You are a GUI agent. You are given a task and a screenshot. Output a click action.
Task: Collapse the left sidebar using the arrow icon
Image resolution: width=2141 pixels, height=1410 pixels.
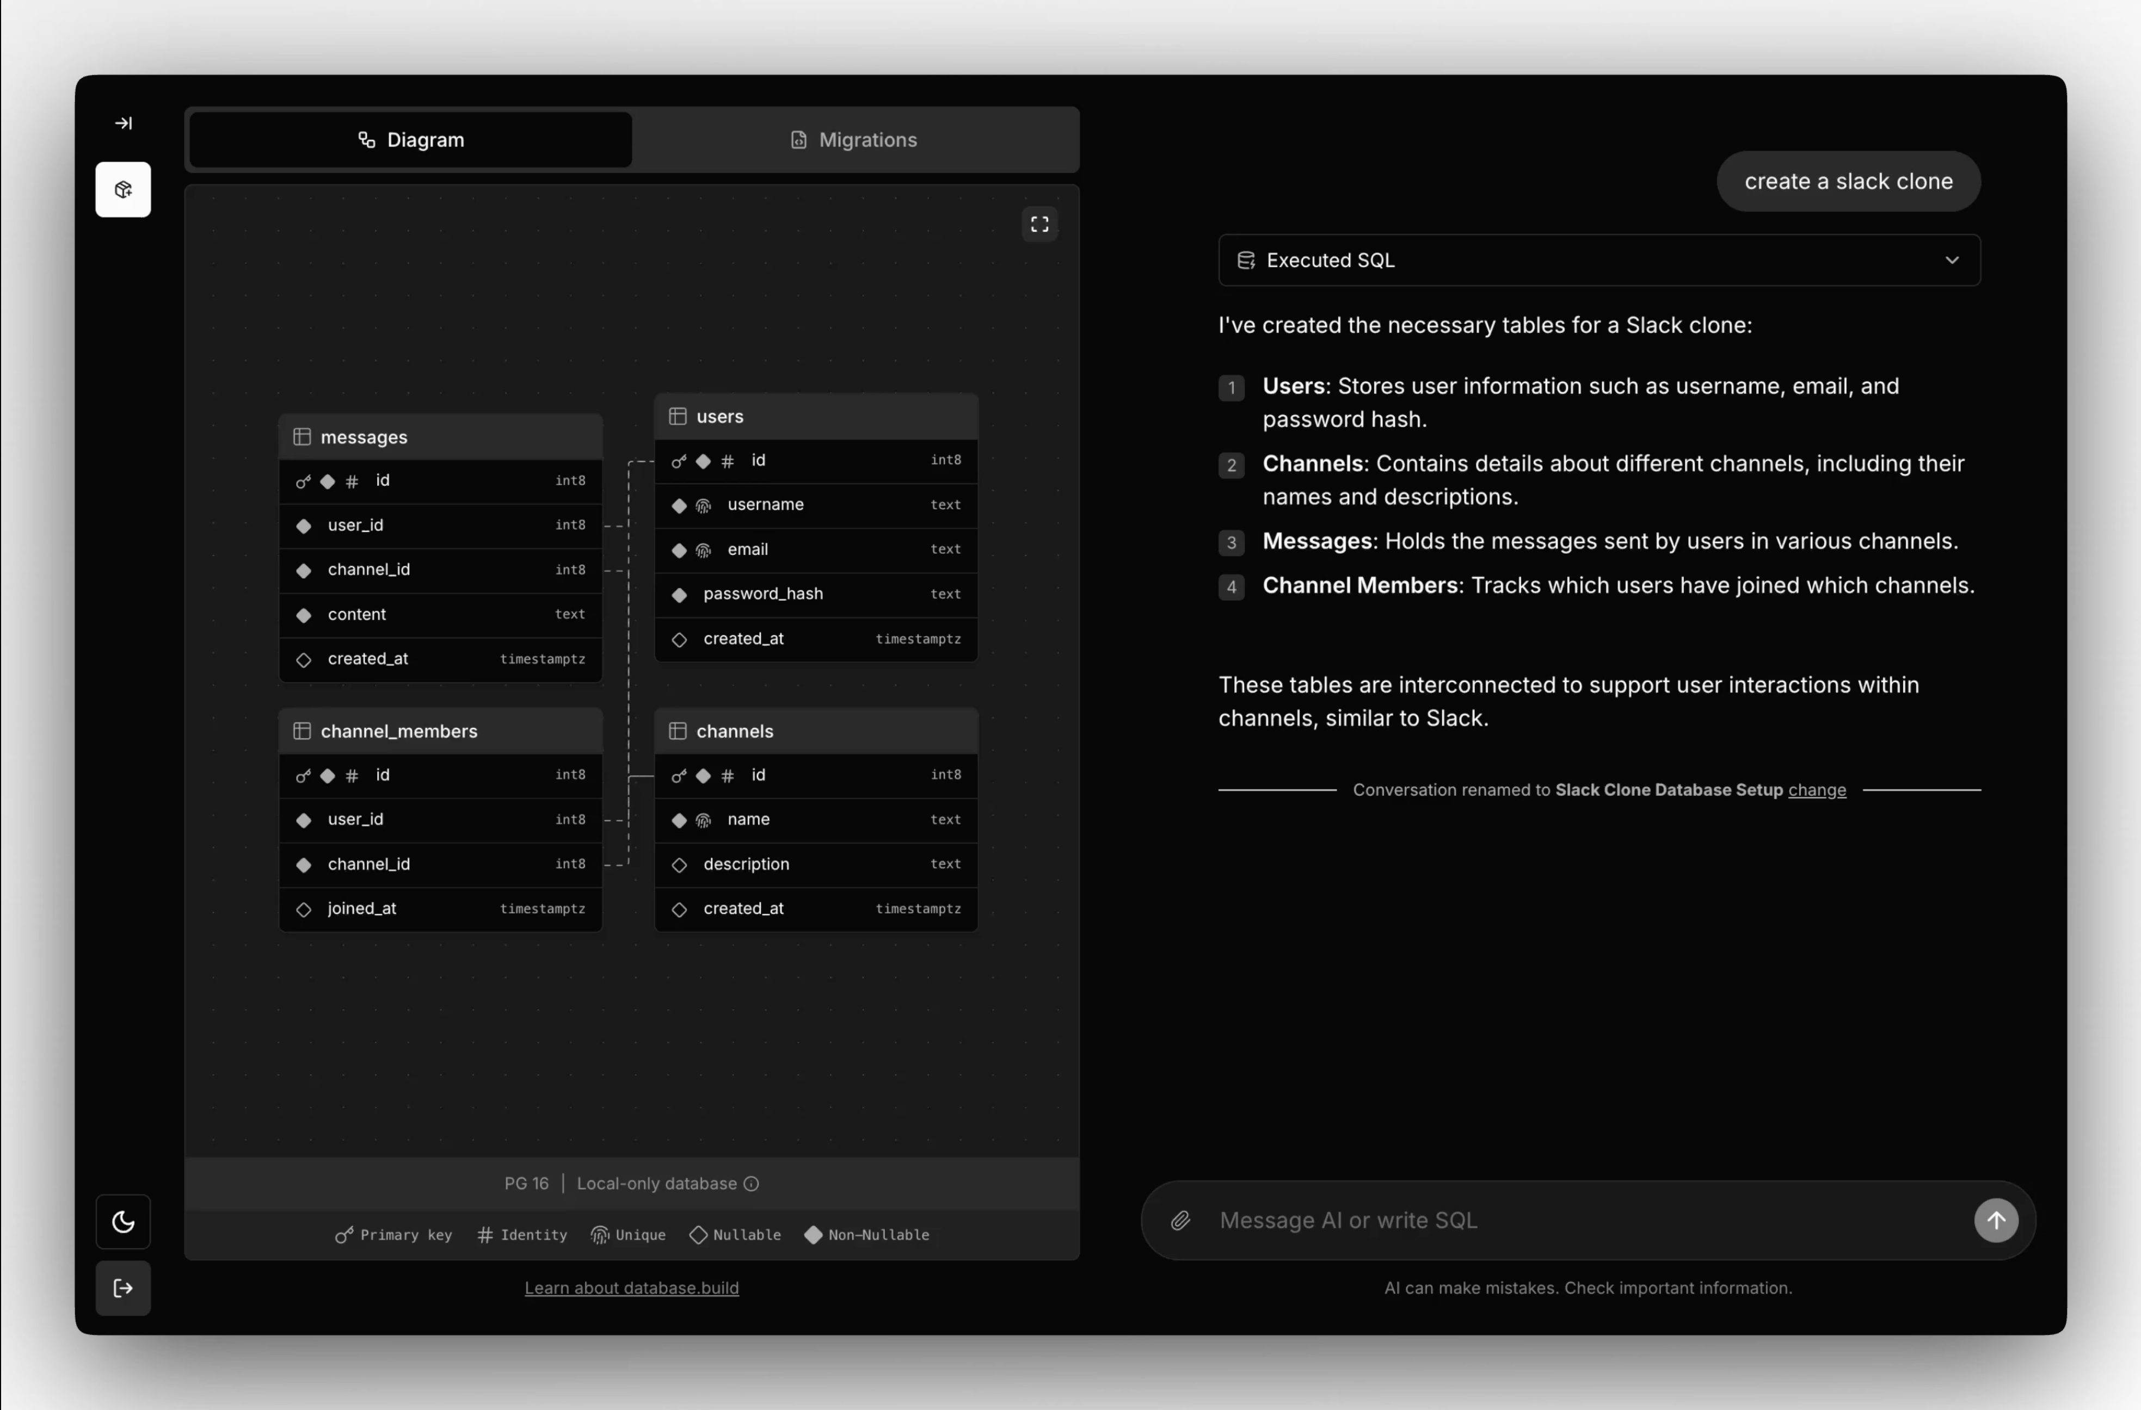(122, 123)
